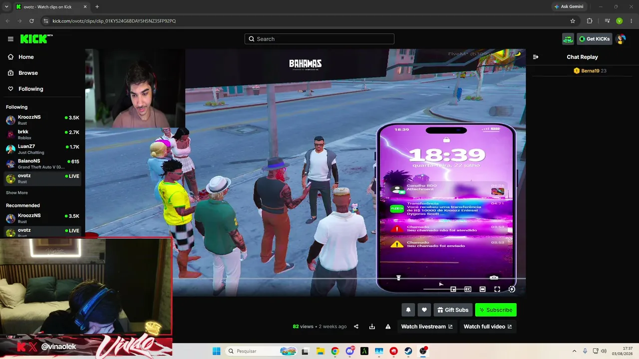Viewport: 639px width, 359px height.
Task: Go to Following in the sidebar
Action: [x=31, y=89]
